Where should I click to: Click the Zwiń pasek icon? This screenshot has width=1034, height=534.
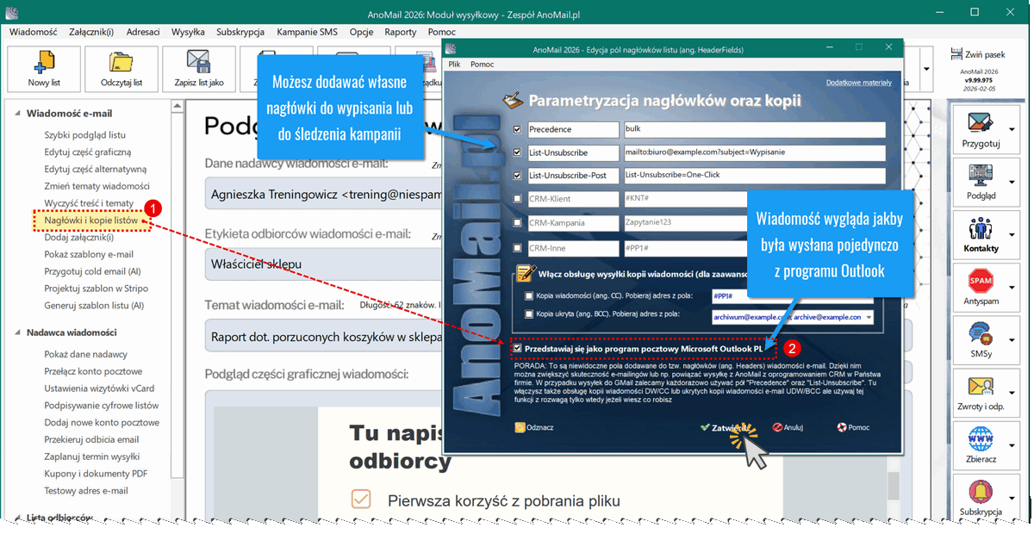[956, 53]
